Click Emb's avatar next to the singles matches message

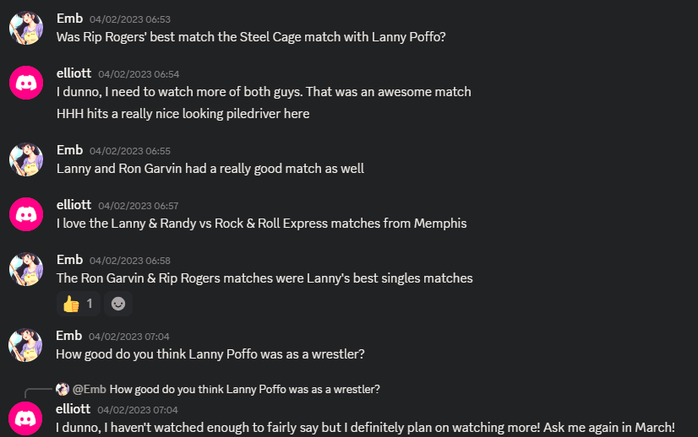pos(26,268)
